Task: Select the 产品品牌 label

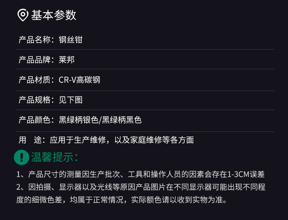Action: [35, 60]
